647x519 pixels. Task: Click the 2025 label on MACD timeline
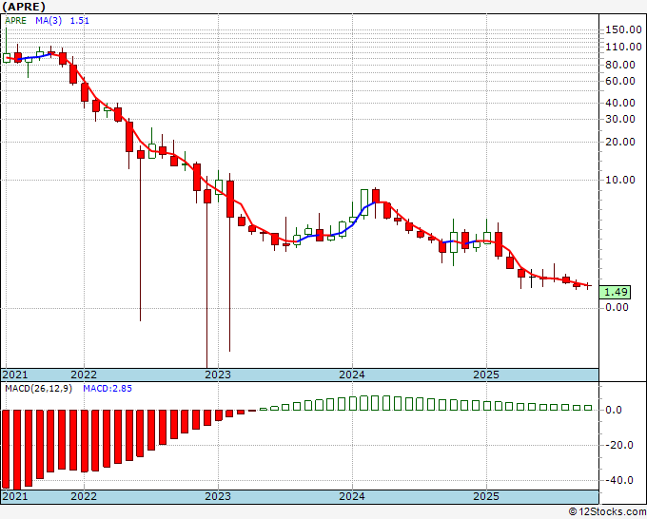click(486, 496)
